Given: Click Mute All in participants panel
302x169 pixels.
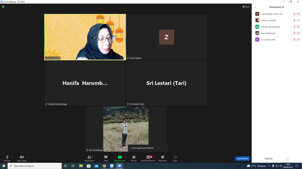Looking at the screenshot, I should [x=268, y=159].
